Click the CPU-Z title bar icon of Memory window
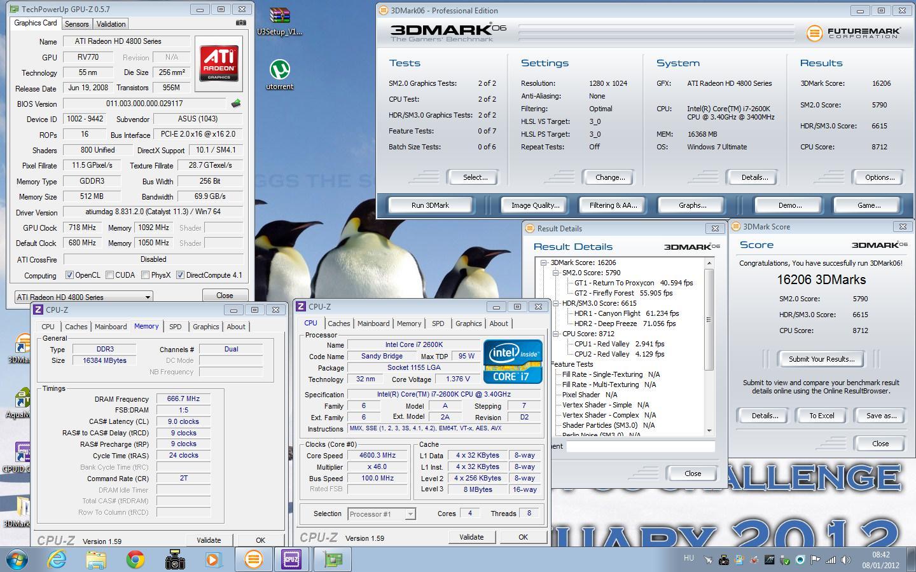916x572 pixels. pyautogui.click(x=38, y=310)
